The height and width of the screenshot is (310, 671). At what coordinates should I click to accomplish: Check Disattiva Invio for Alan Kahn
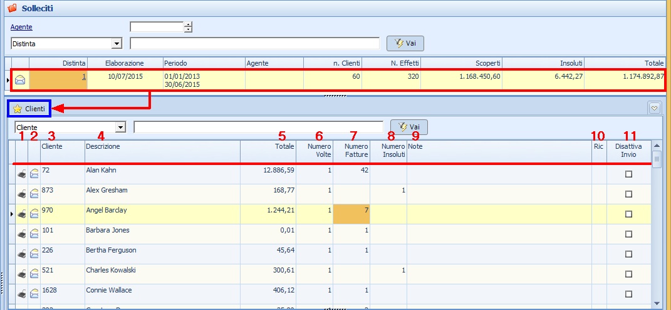(x=628, y=174)
